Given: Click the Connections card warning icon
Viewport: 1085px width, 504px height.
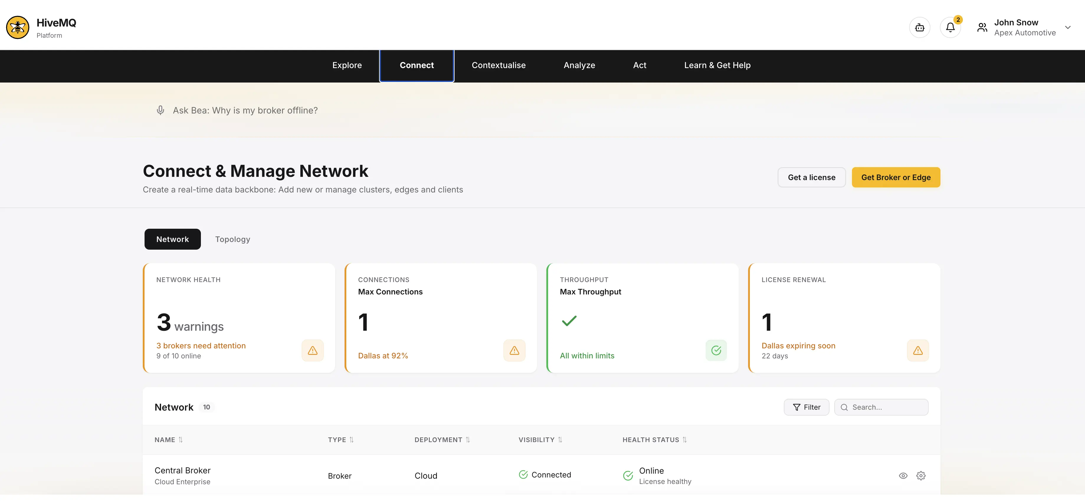Looking at the screenshot, I should click(x=514, y=350).
